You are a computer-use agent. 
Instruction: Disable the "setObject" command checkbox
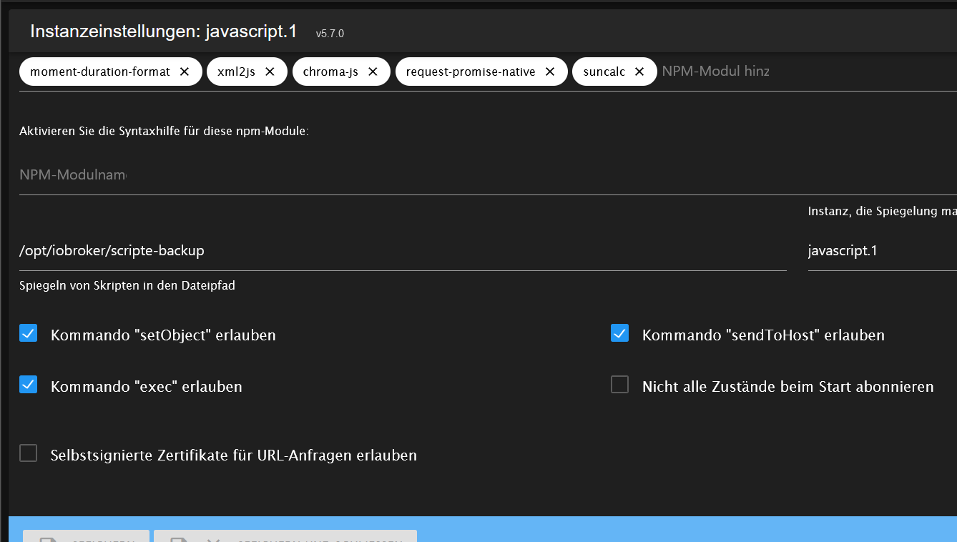tap(29, 333)
